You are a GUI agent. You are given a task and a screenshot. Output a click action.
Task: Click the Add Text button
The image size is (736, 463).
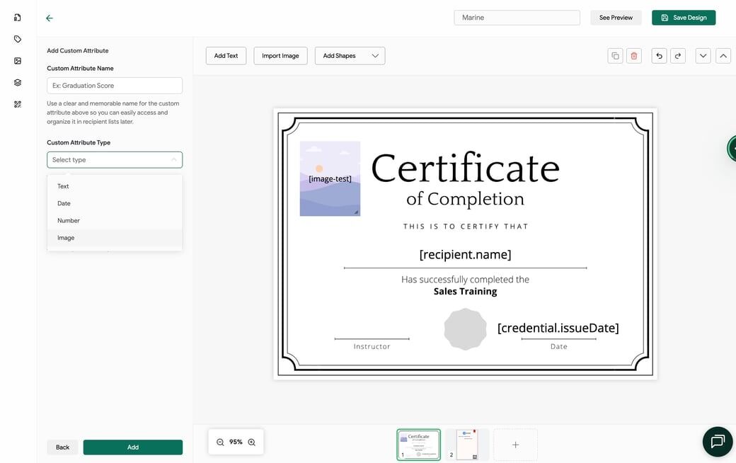(226, 56)
